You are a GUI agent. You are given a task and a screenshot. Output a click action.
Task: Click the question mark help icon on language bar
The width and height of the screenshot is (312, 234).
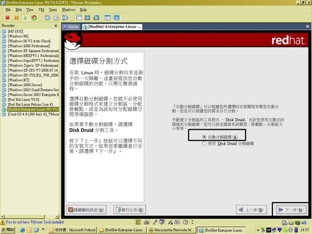(x=185, y=222)
